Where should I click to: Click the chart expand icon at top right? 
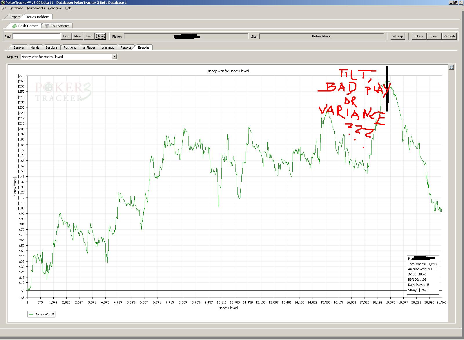tap(451, 67)
